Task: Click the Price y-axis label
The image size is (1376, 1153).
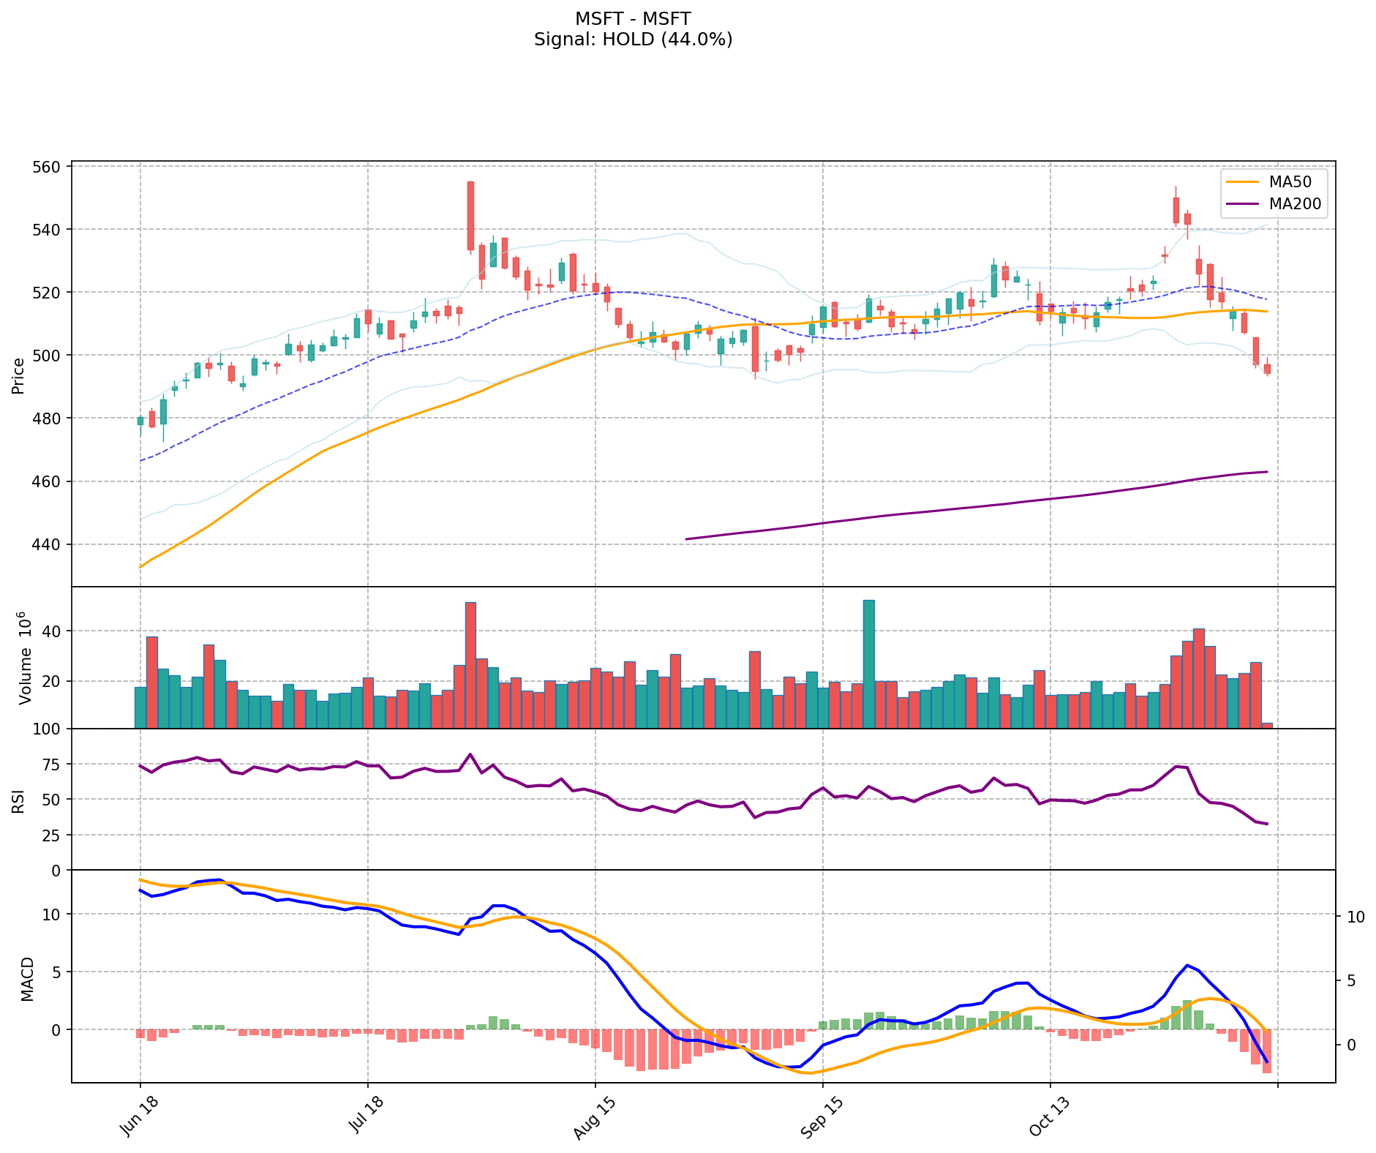Action: click(18, 375)
